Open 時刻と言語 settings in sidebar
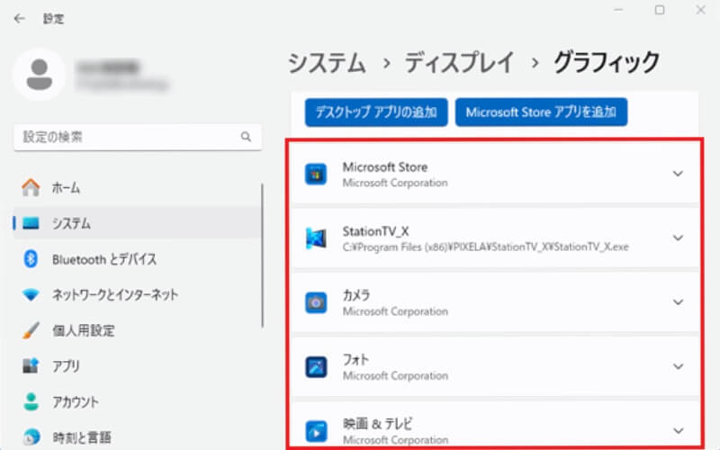This screenshot has height=450, width=720. [137, 436]
